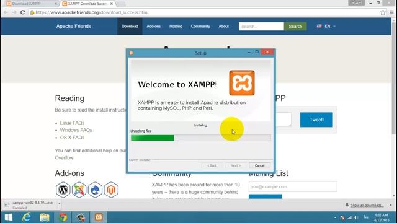The width and height of the screenshot is (397, 223).
Task: Launch Internet Explorer from taskbar
Action: point(26,217)
